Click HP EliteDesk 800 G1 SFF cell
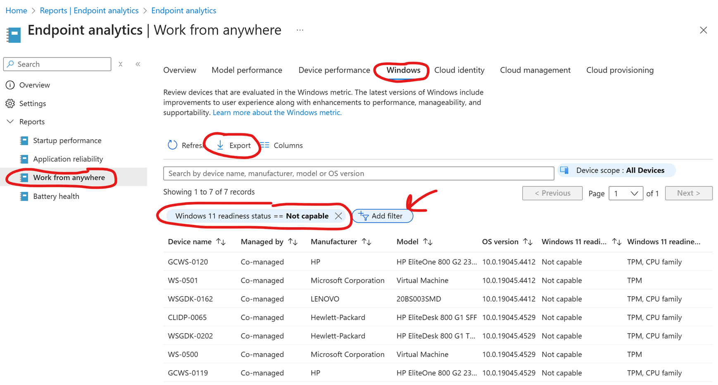 (437, 318)
